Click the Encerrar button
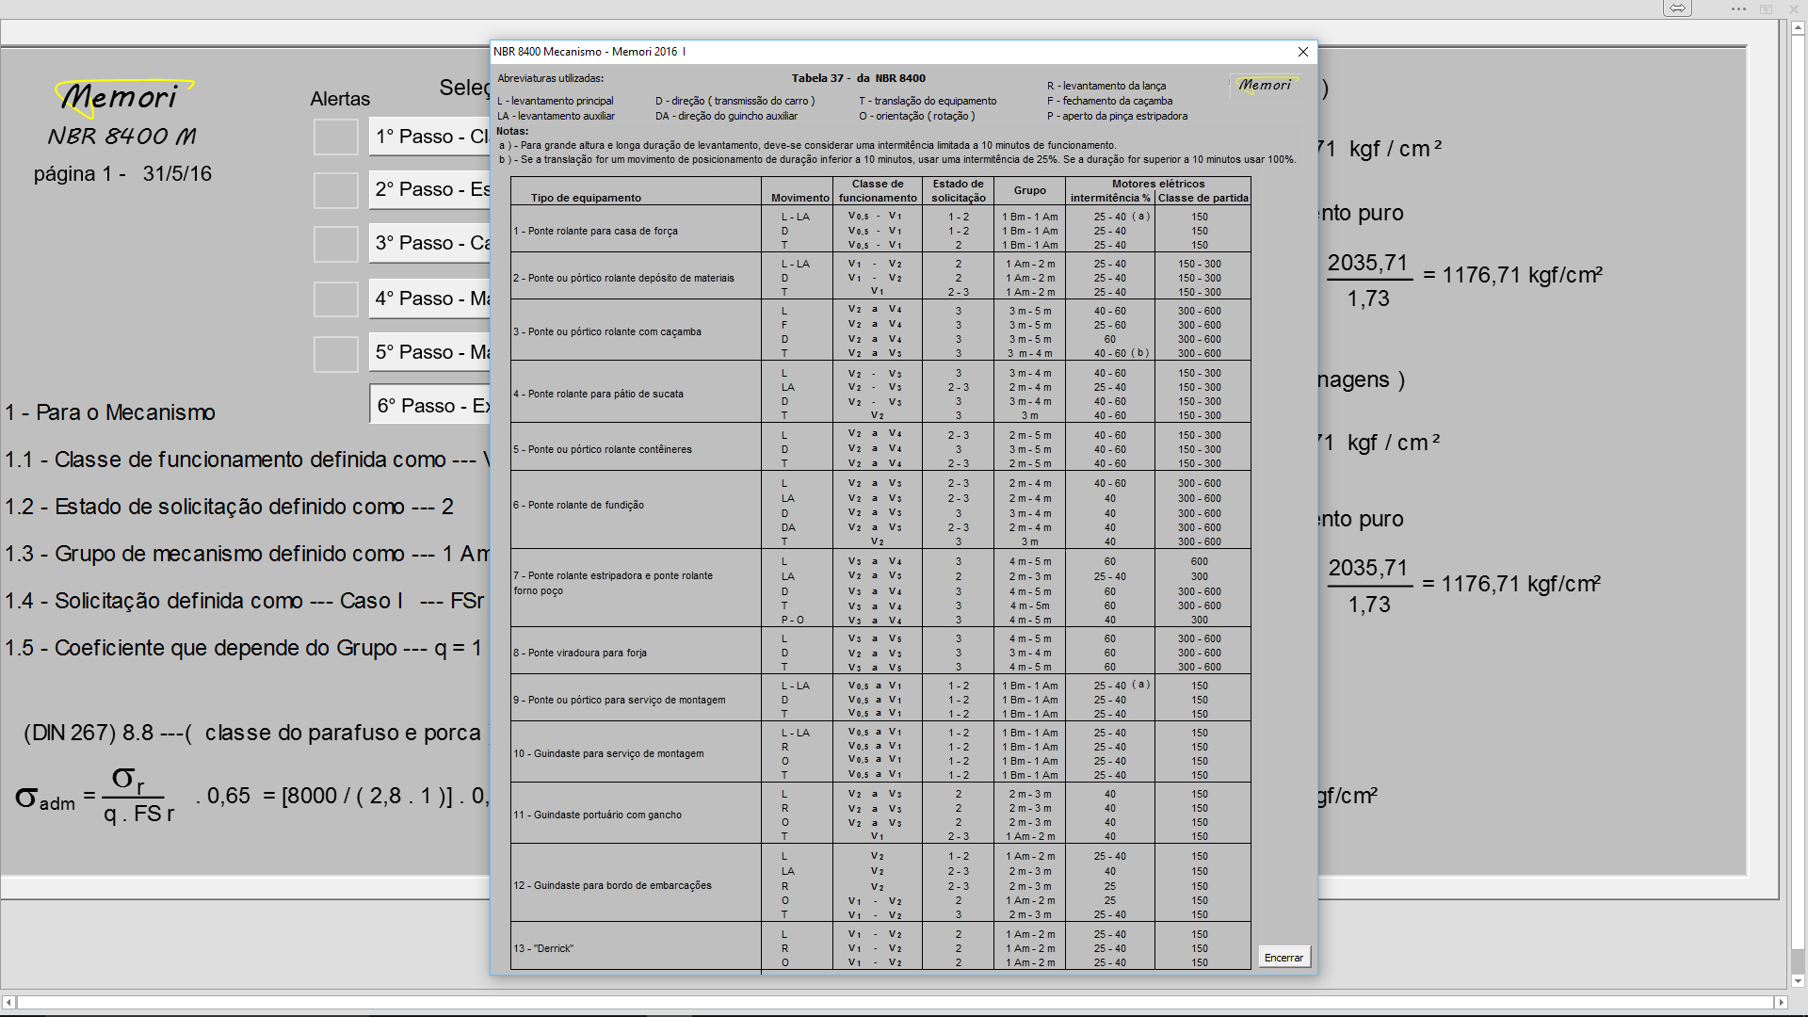Image resolution: width=1808 pixels, height=1017 pixels. pos(1283,957)
